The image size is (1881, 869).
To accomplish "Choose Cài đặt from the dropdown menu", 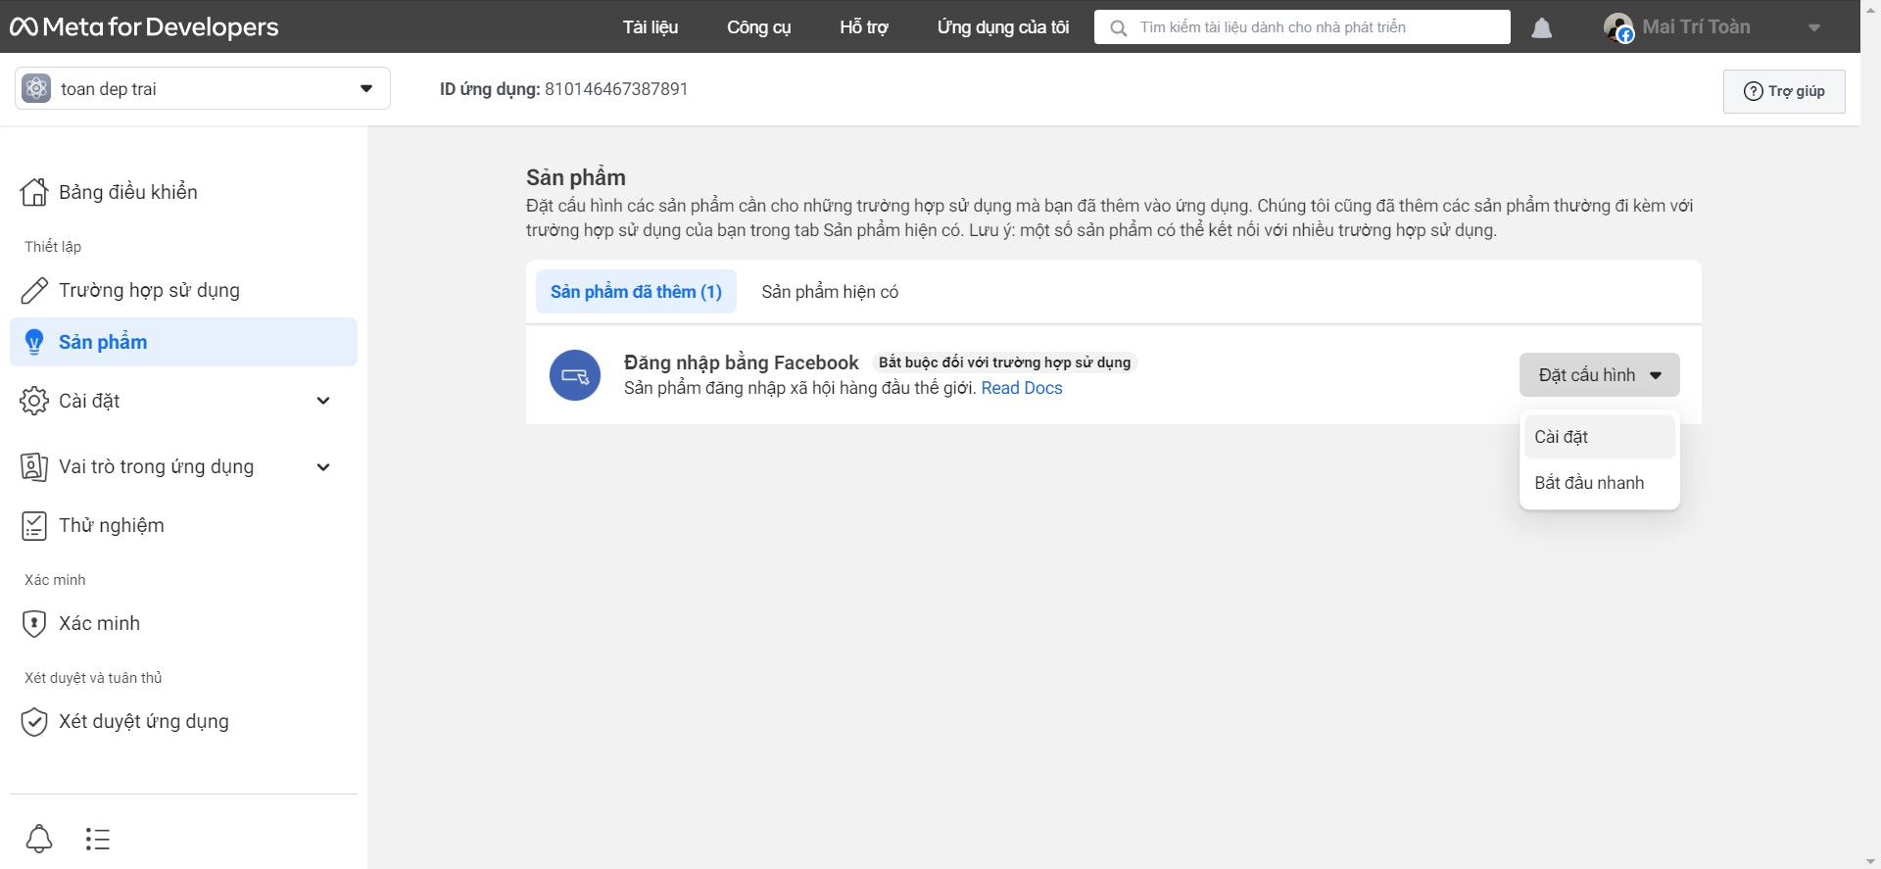I will tap(1600, 437).
